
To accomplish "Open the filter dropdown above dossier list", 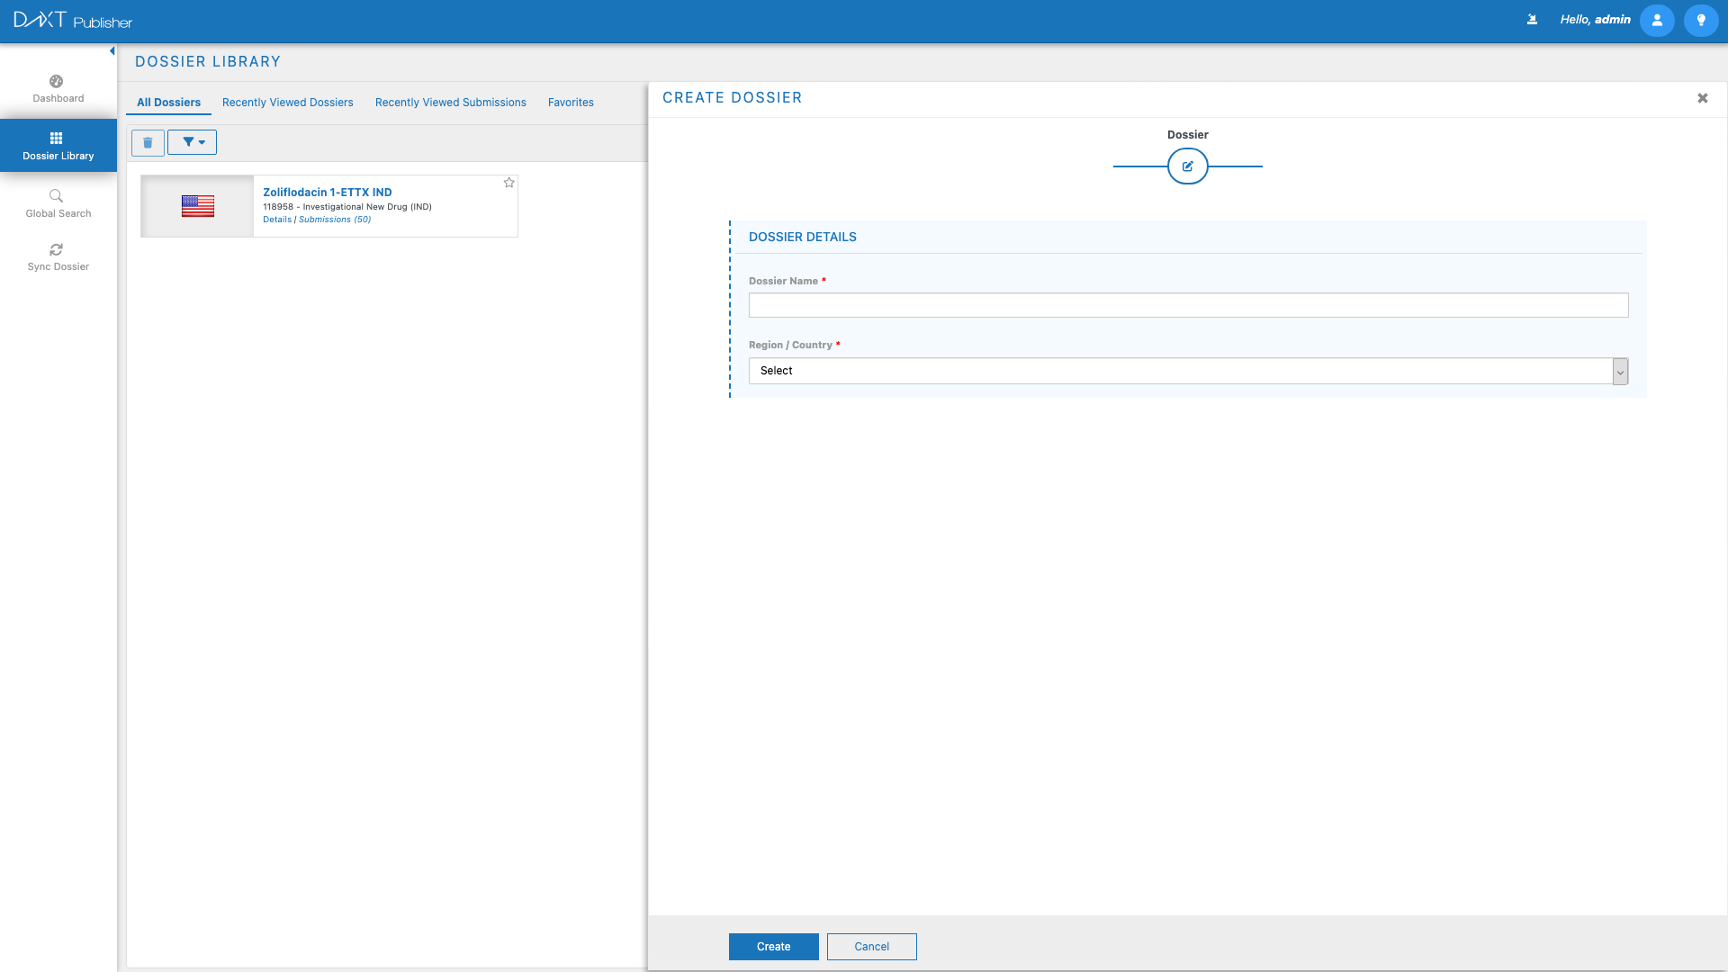I will click(192, 142).
